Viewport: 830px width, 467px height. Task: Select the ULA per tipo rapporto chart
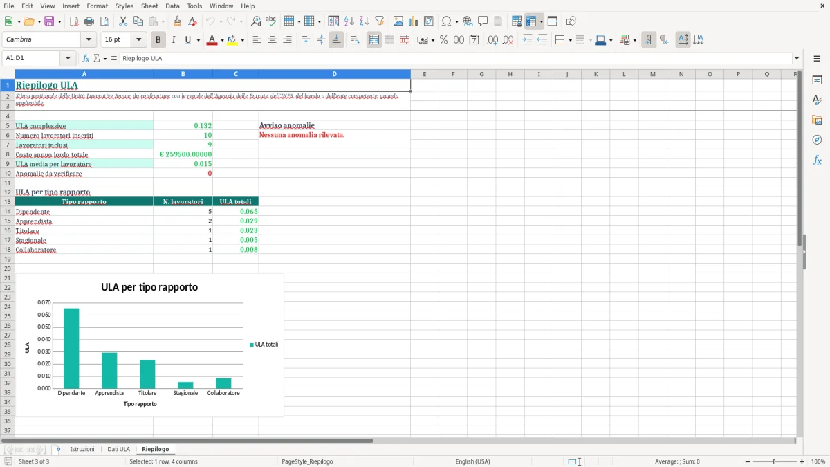pos(149,345)
